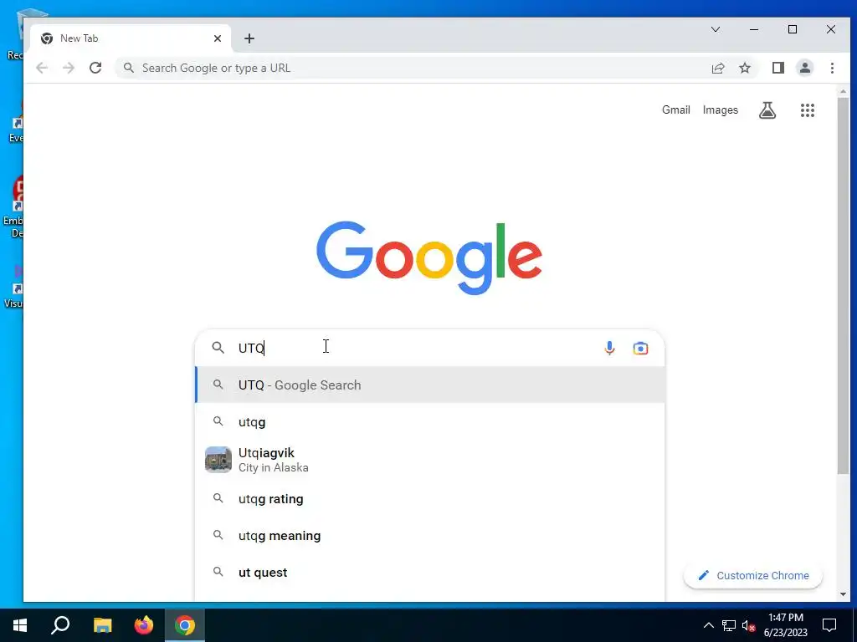Open the Gmail link
Screen dimensions: 857x642
[676, 110]
